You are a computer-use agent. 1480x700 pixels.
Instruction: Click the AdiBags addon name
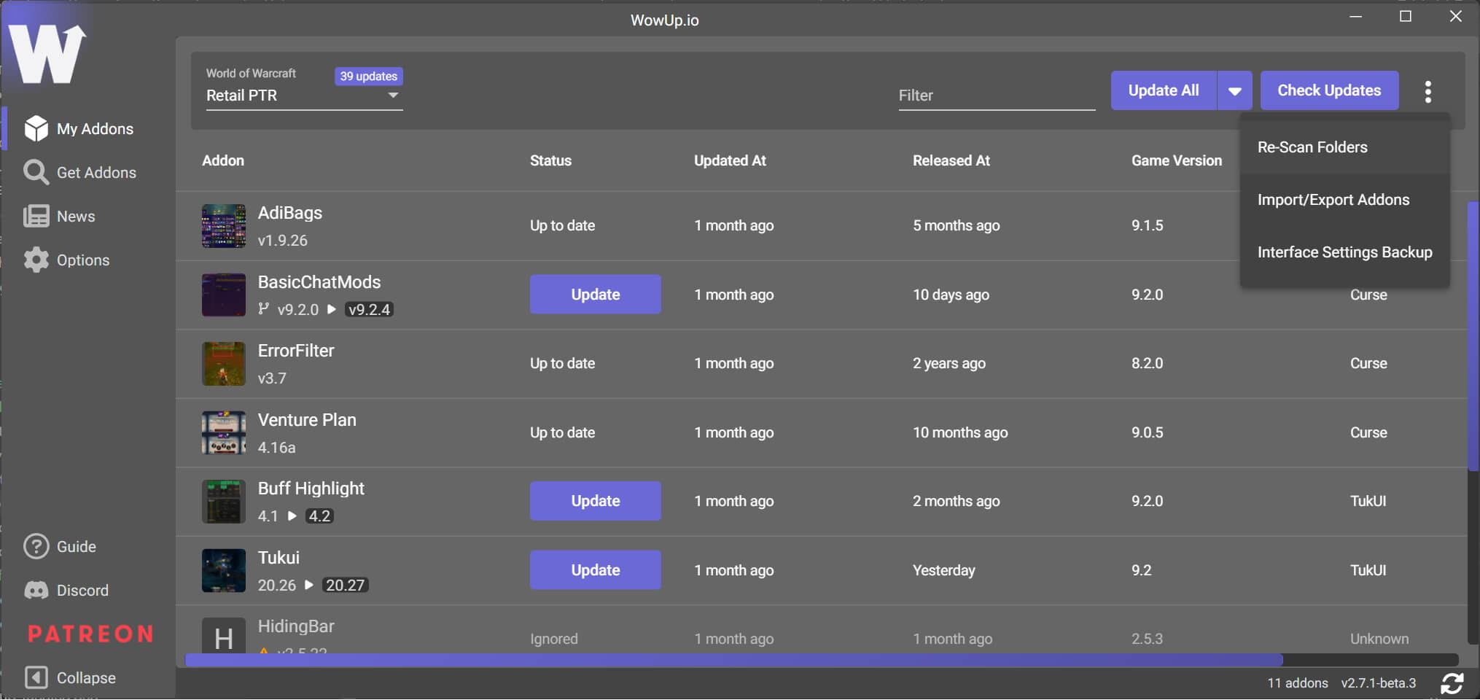pos(290,213)
